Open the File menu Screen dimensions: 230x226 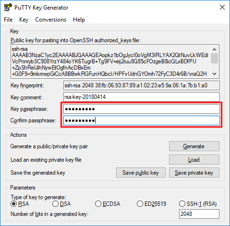(x=8, y=20)
